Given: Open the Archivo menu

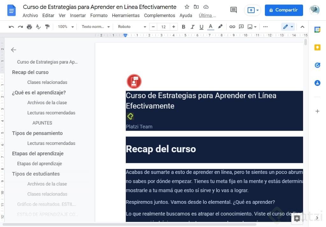Looking at the screenshot, I should point(30,16).
